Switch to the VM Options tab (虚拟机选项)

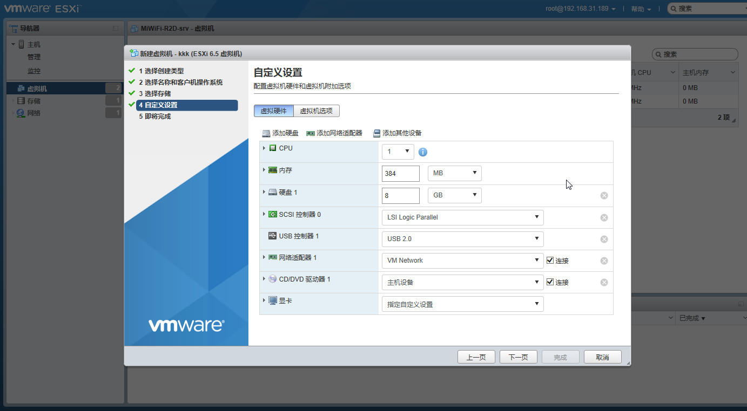click(x=317, y=111)
